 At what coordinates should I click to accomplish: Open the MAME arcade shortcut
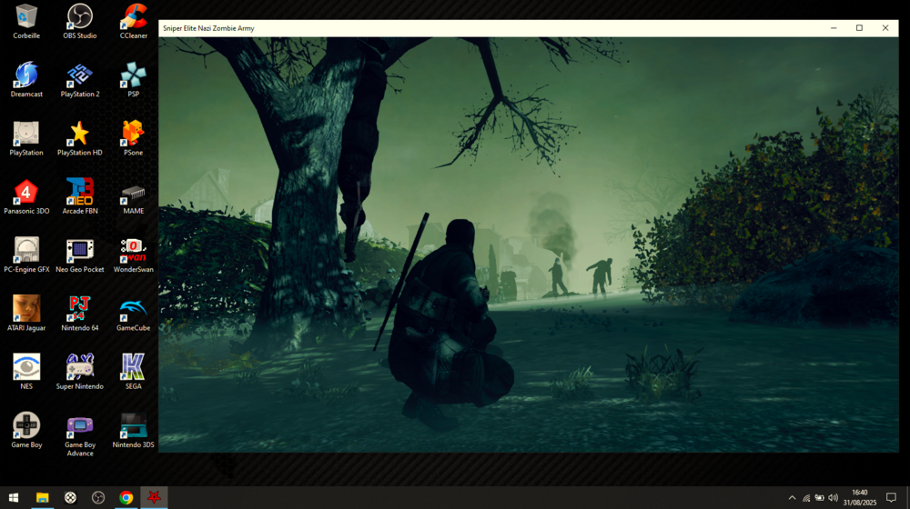click(x=134, y=193)
